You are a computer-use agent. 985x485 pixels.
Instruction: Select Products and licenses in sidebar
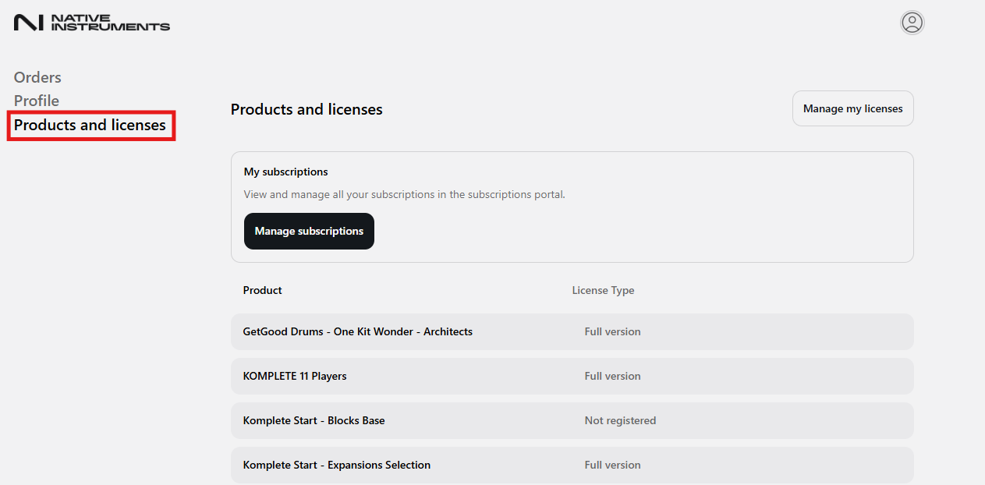[x=90, y=125]
